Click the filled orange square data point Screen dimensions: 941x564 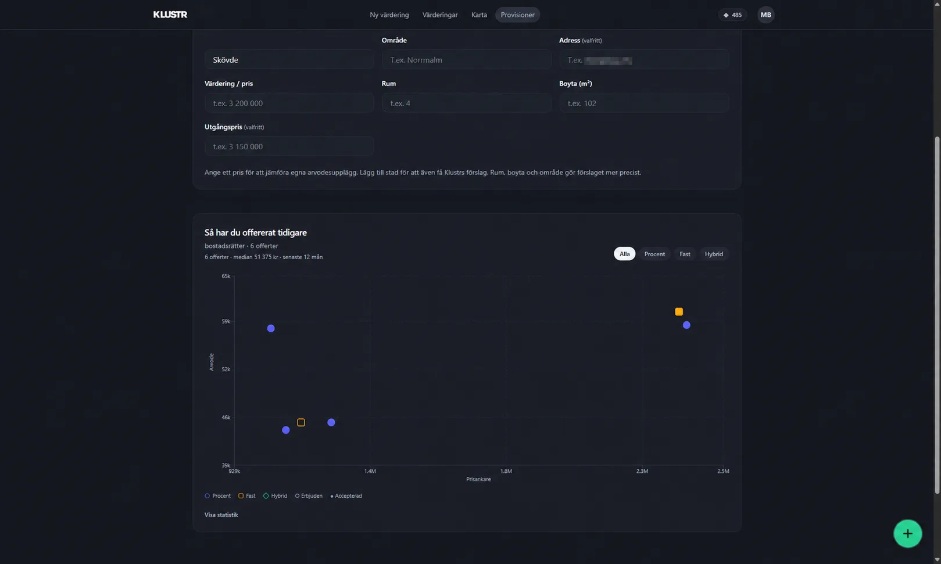pos(678,312)
